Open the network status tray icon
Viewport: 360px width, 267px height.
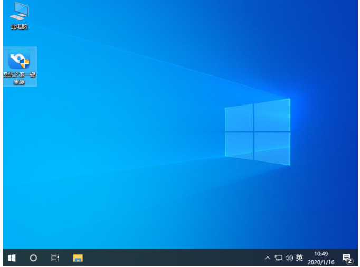(278, 258)
